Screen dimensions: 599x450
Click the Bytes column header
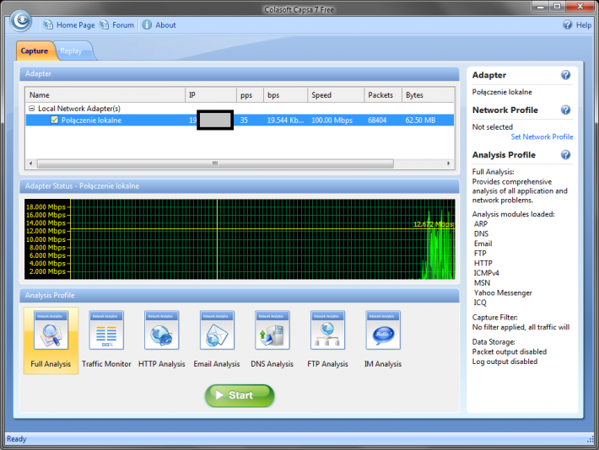tap(428, 95)
